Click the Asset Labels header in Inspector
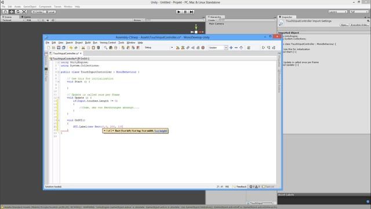 click(x=324, y=194)
